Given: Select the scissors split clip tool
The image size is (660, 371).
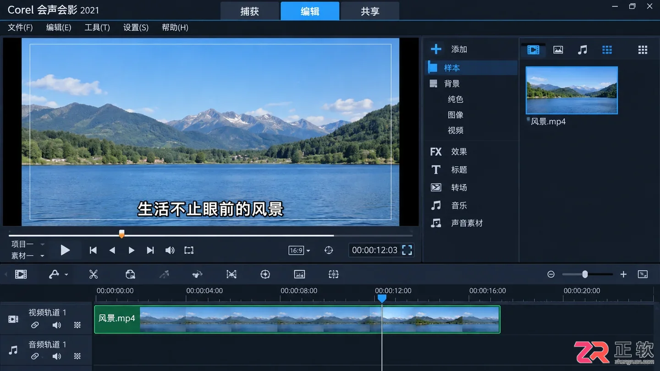Looking at the screenshot, I should pos(93,274).
